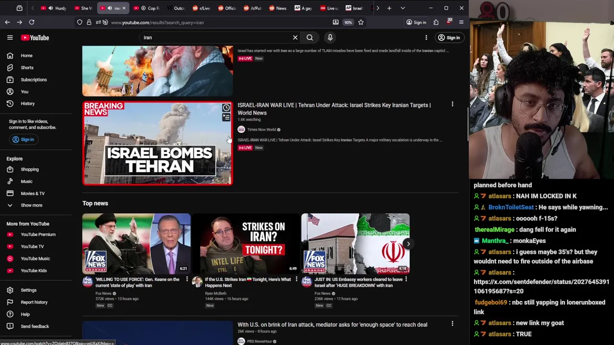614x345 pixels.
Task: Open the You section in the sidebar
Action: point(24,92)
